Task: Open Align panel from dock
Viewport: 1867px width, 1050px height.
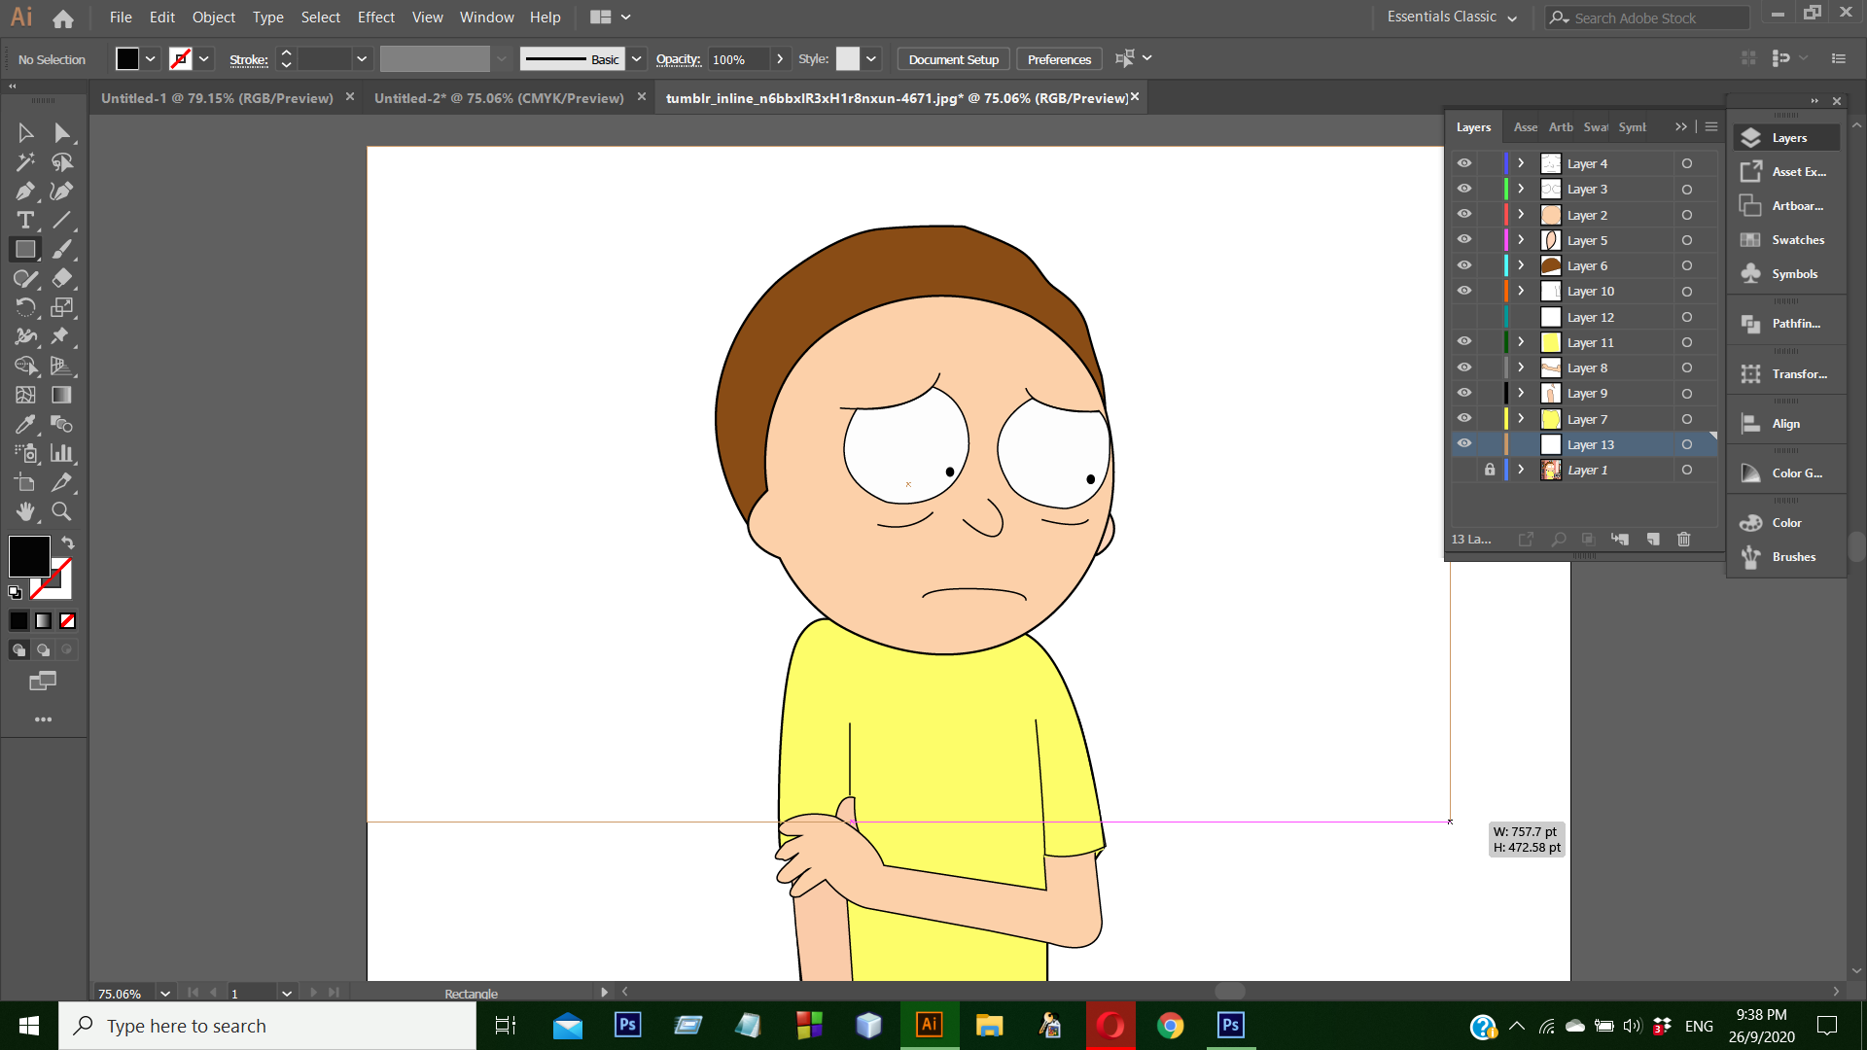Action: [1785, 424]
